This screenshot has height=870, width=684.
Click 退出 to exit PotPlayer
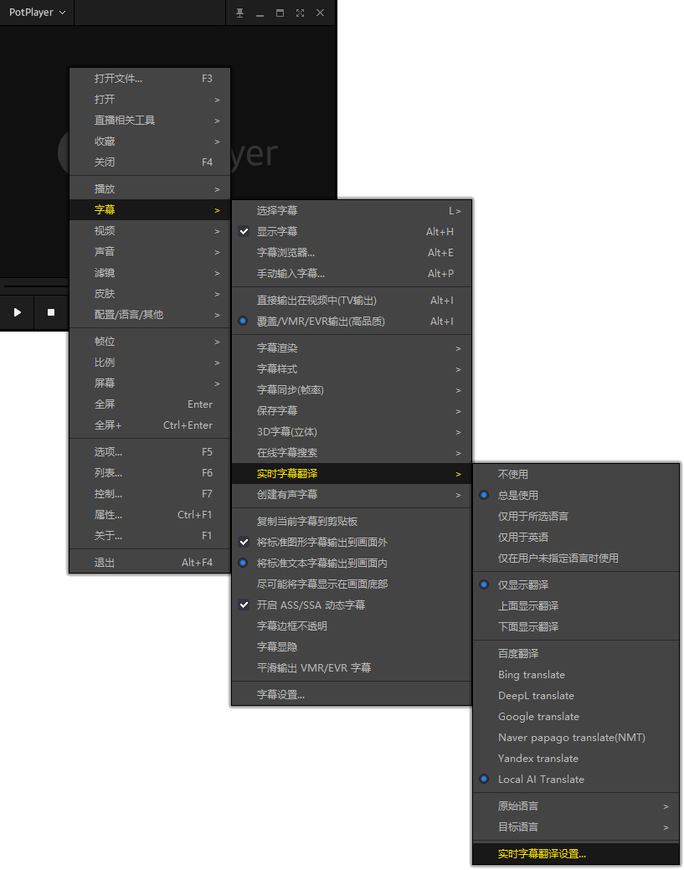click(x=150, y=562)
